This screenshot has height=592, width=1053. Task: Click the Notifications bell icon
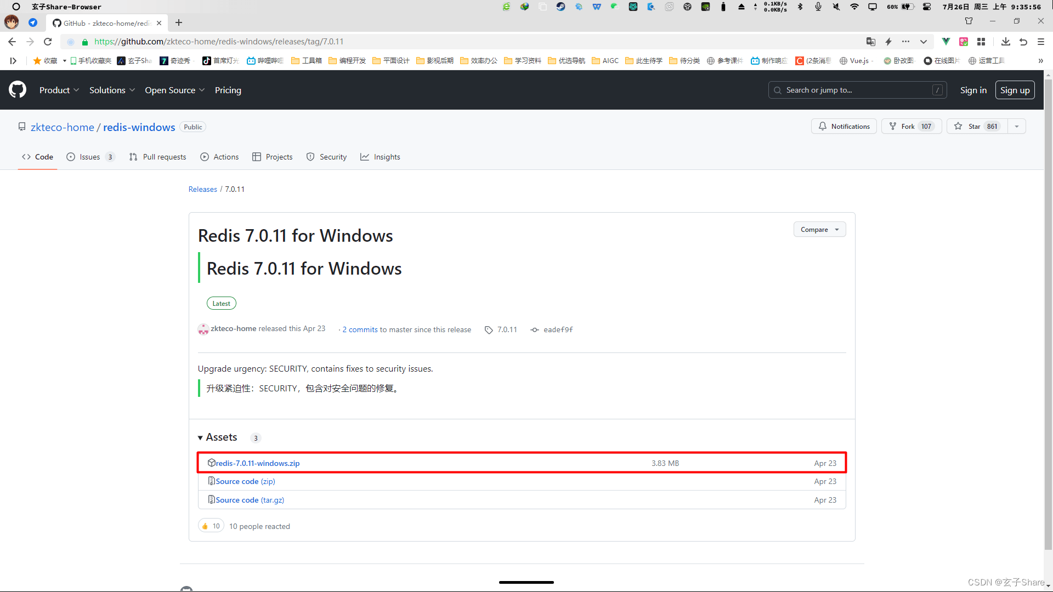tap(823, 127)
